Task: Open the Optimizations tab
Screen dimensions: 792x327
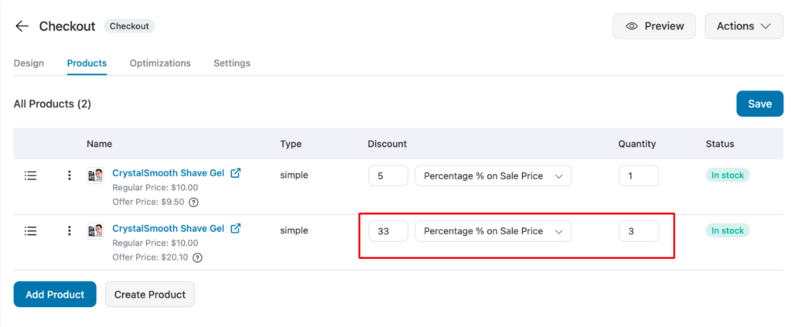Action: tap(160, 63)
